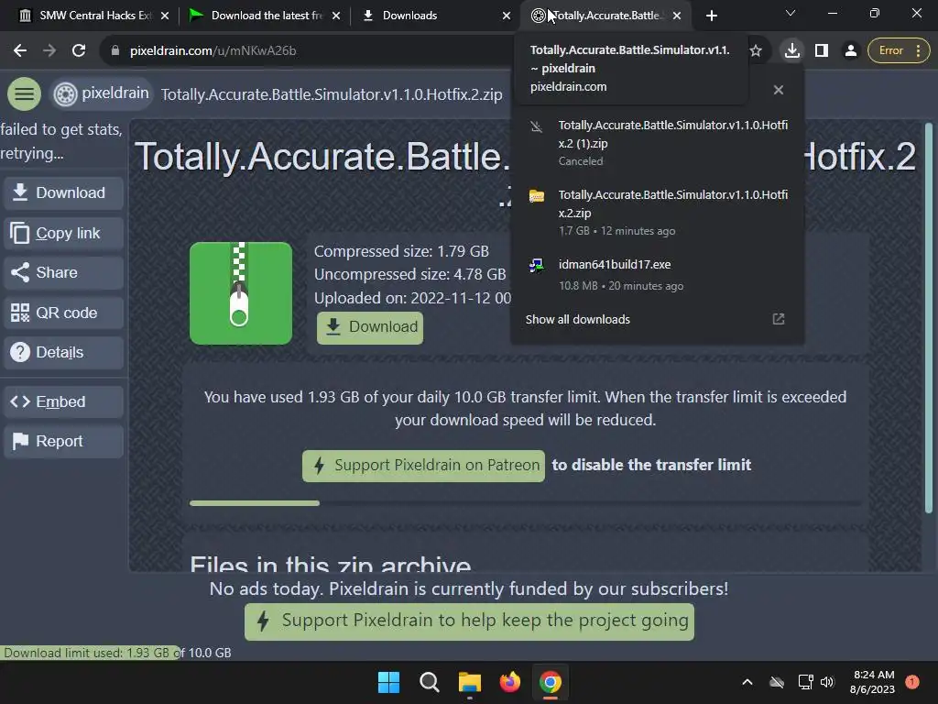
Task: Open a new browser tab
Action: [711, 16]
